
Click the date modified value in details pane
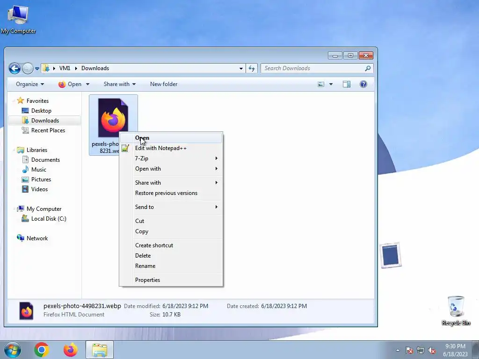click(185, 306)
